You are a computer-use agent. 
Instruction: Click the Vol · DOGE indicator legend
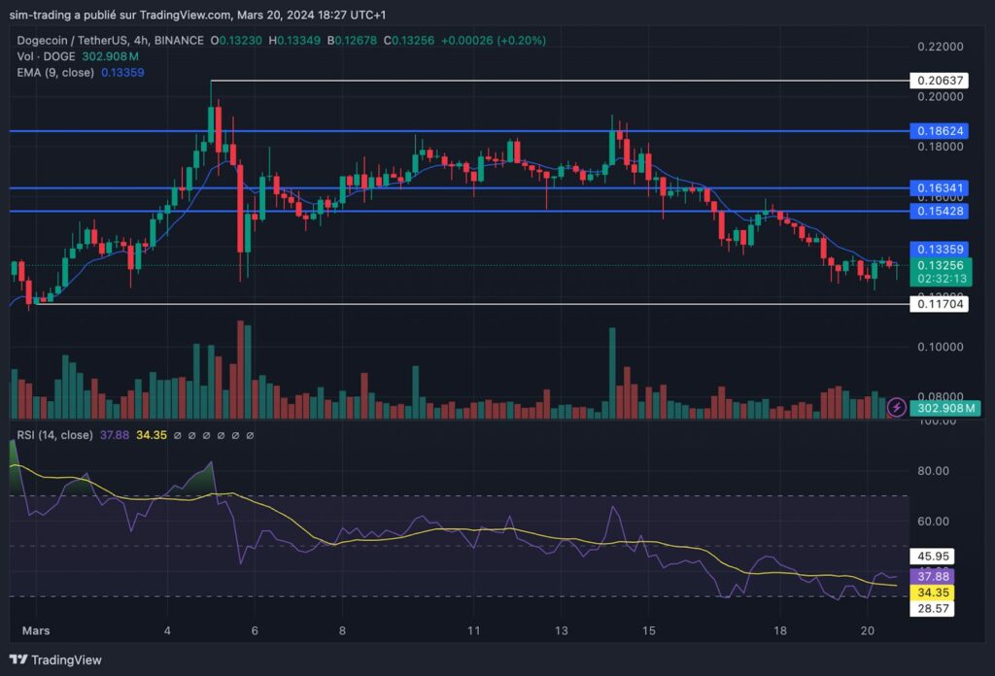(46, 56)
